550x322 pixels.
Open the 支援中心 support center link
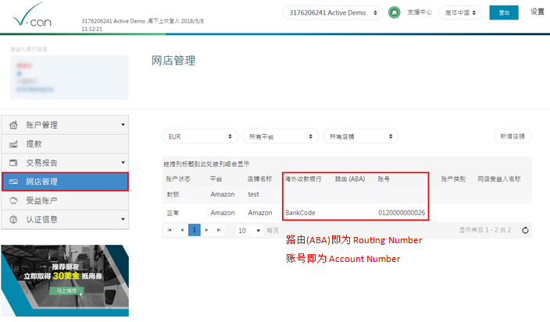[x=420, y=12]
